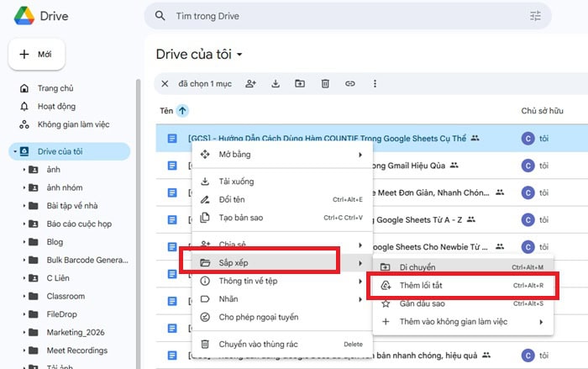Toggle name sort direction arrow
This screenshot has width=588, height=369.
[183, 110]
